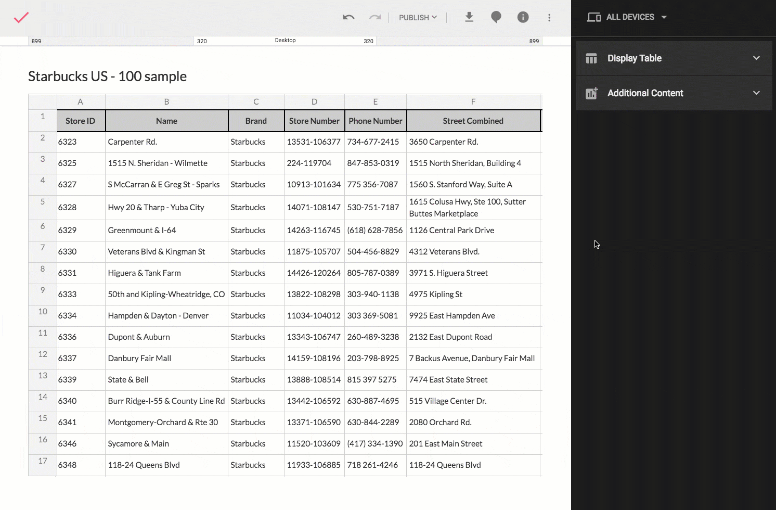776x510 pixels.
Task: Open the PUBLISH dropdown menu
Action: [418, 17]
